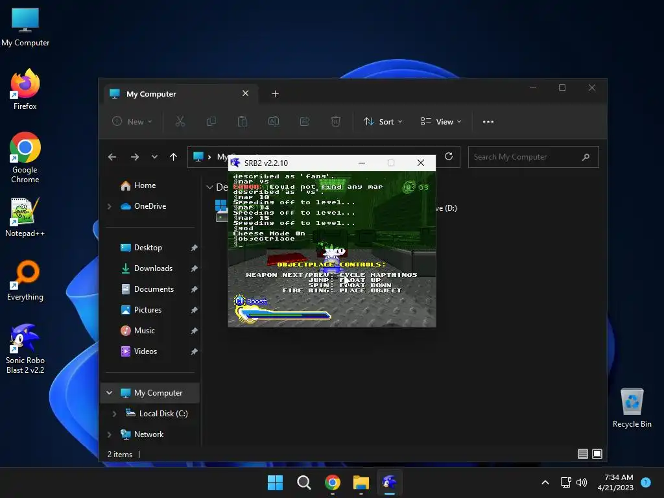664x498 pixels.
Task: Click the SRB2 taskbar icon
Action: click(390, 482)
